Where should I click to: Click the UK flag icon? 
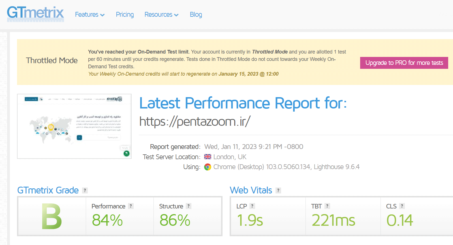click(208, 157)
